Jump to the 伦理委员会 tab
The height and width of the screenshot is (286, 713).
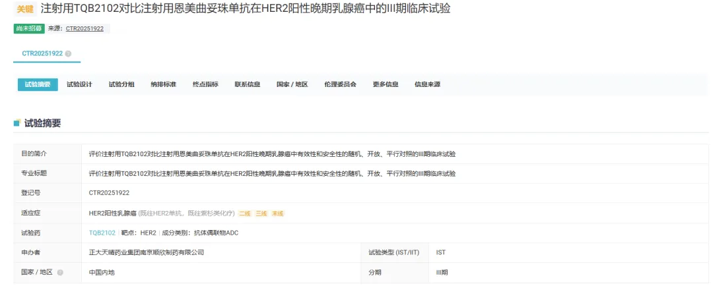340,84
